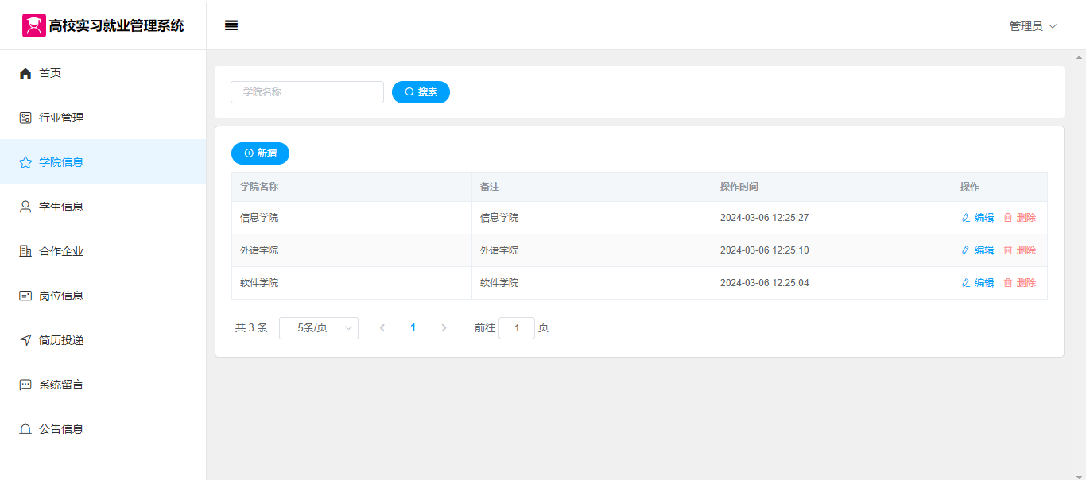Image resolution: width=1086 pixels, height=480 pixels.
Task: Click the 新增 add button
Action: coord(260,153)
